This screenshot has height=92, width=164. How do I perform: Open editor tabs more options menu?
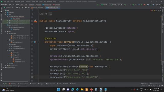coord(160,8)
